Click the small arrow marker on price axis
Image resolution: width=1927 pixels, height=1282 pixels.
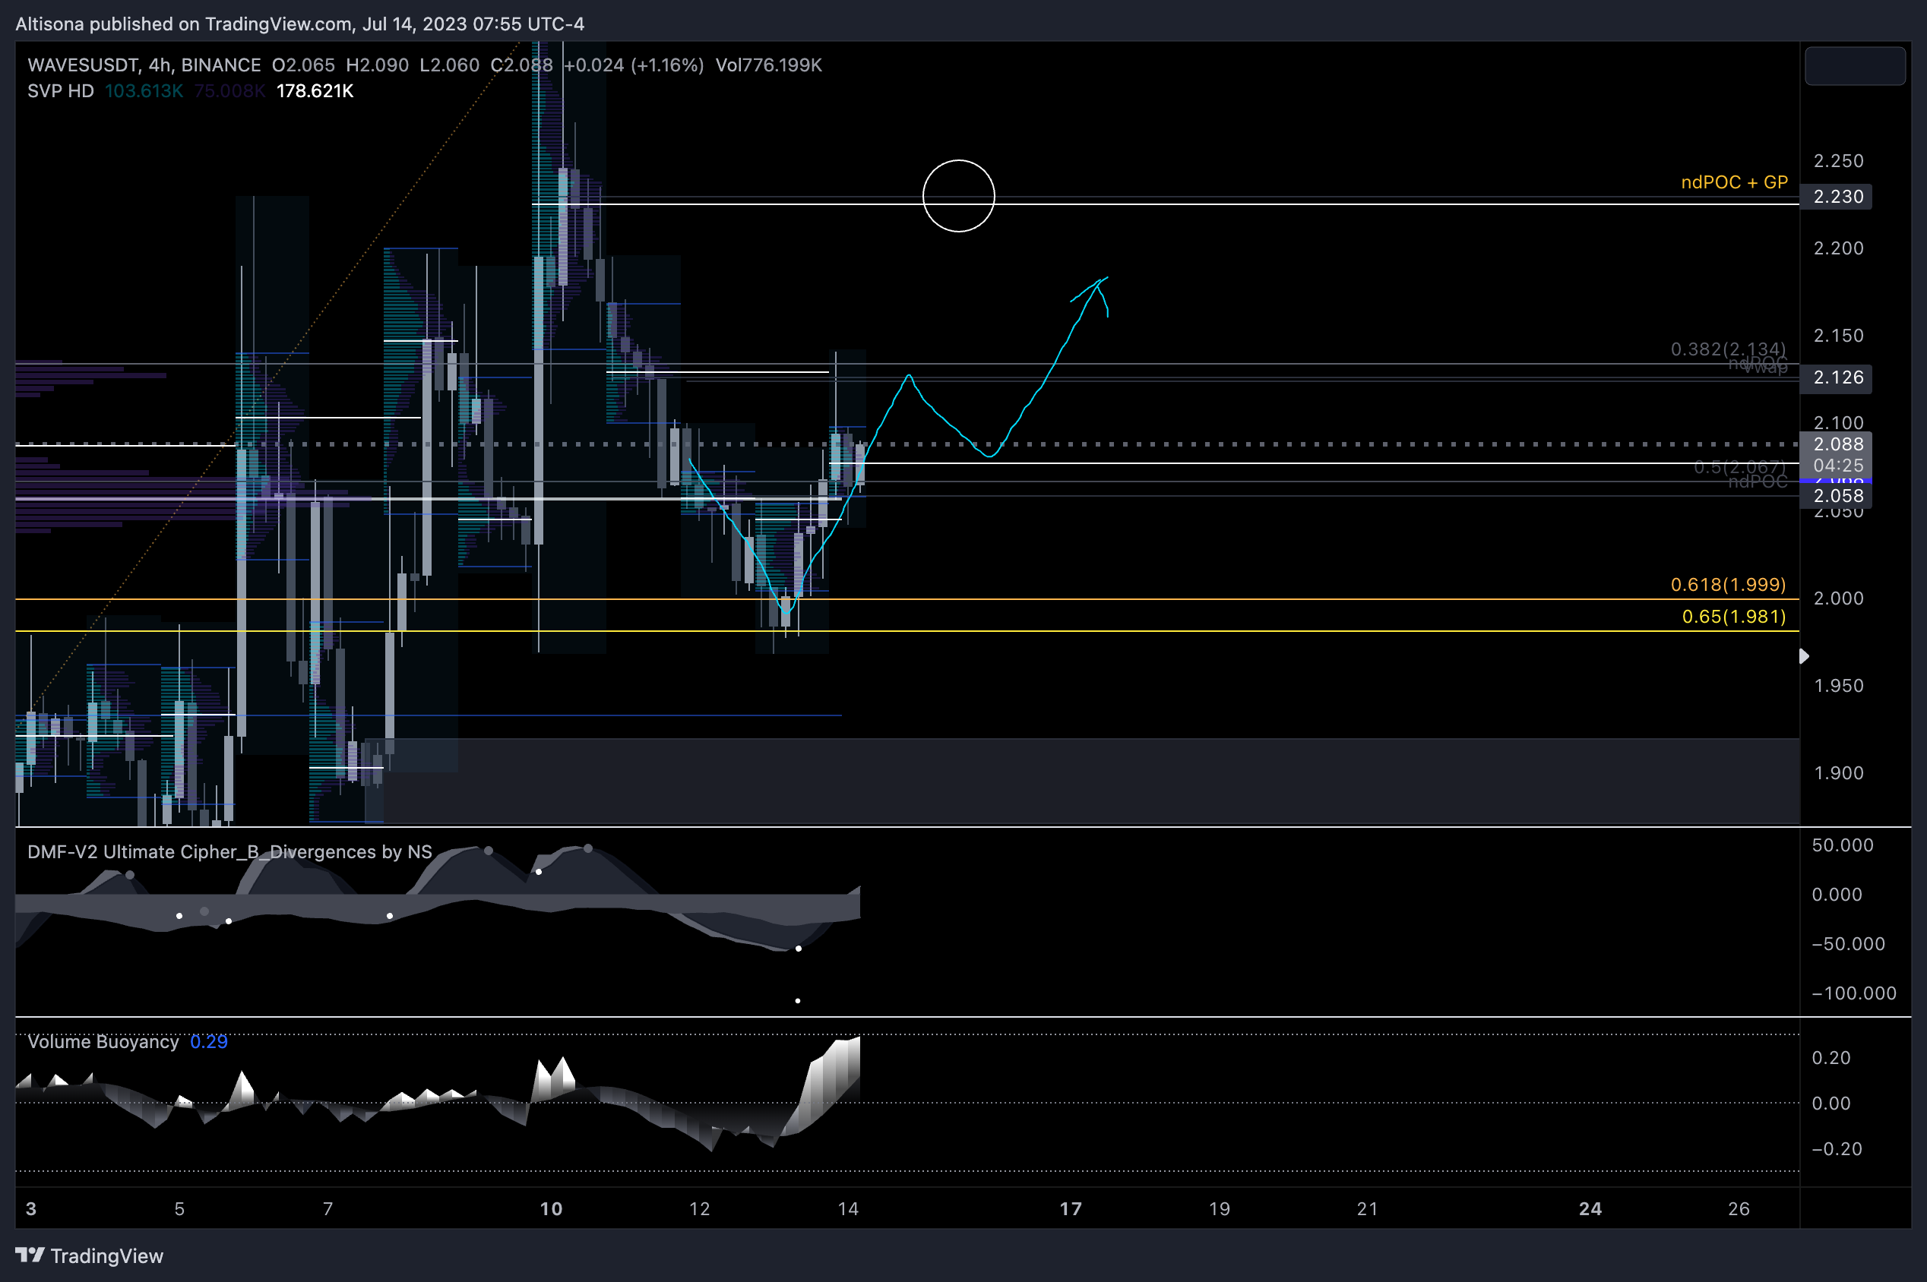click(x=1805, y=656)
